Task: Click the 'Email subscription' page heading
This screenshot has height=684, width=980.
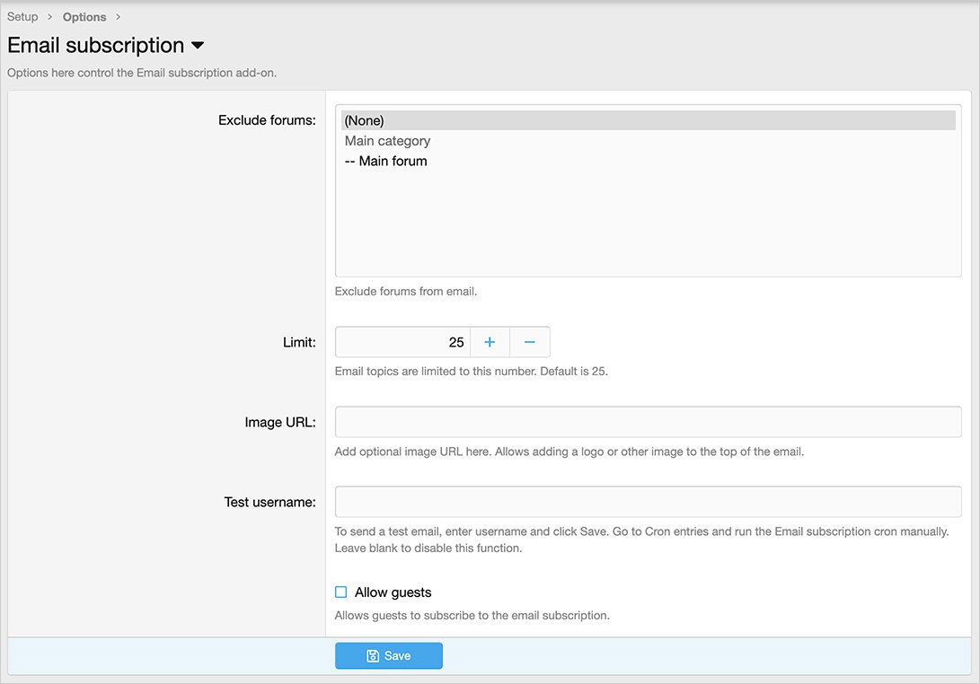Action: [95, 45]
